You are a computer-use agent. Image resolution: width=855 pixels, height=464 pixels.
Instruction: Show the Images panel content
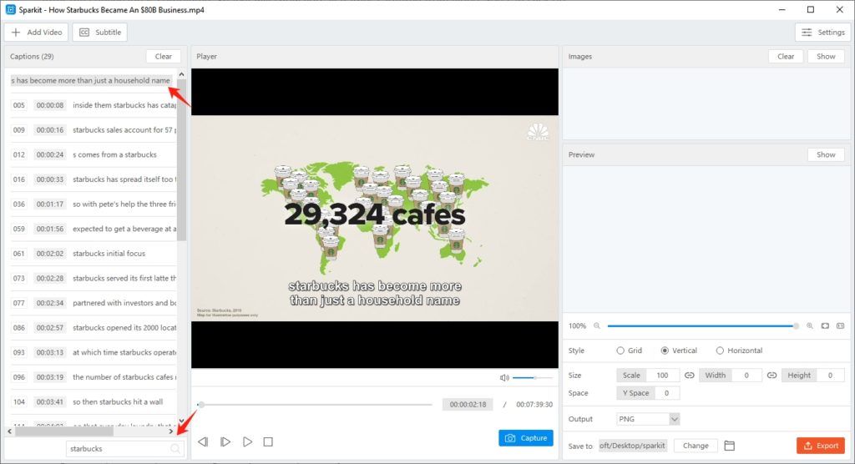pyautogui.click(x=826, y=56)
